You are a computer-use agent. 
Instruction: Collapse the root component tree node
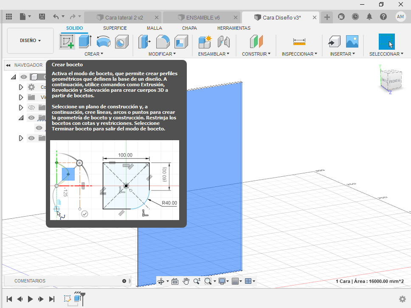[13, 77]
